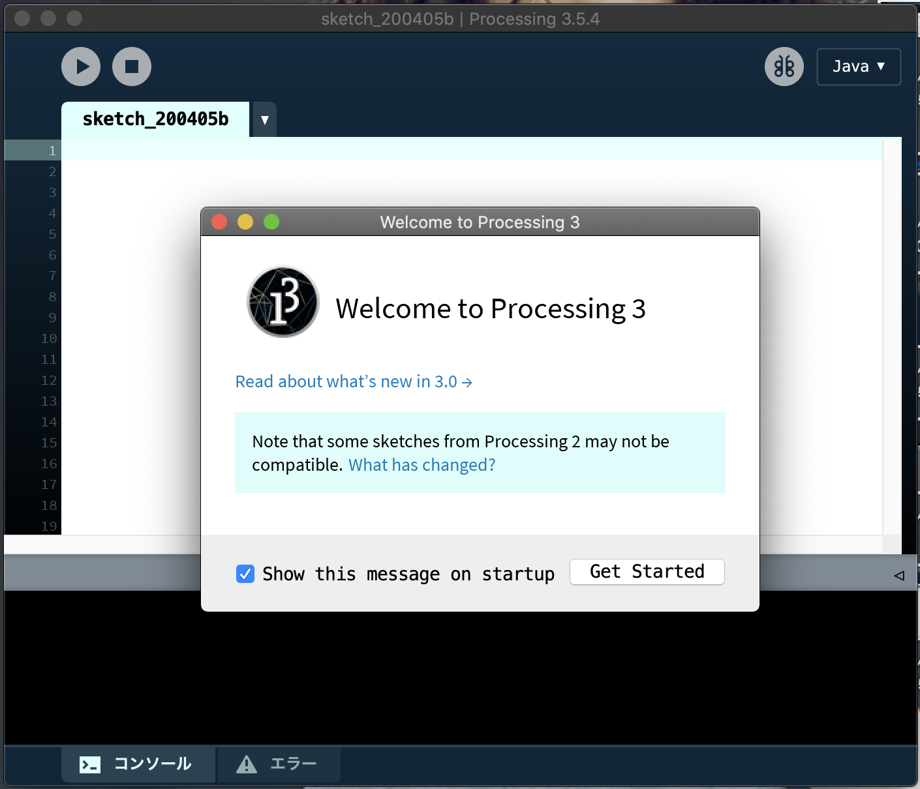This screenshot has height=789, width=920.
Task: Expand the tab menu arrow
Action: (x=265, y=120)
